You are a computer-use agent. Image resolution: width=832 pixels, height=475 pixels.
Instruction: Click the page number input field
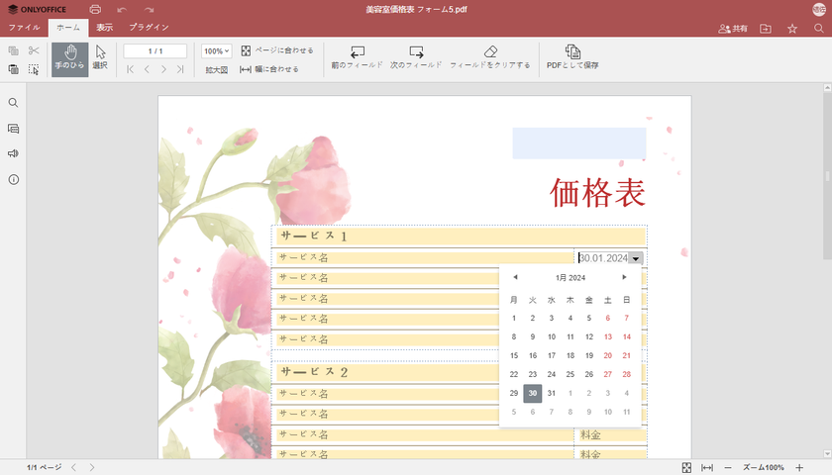point(155,50)
